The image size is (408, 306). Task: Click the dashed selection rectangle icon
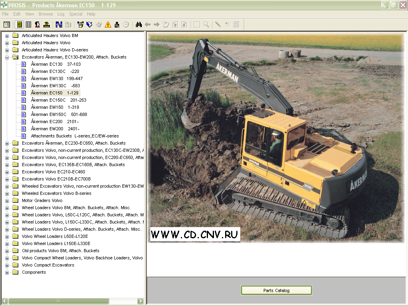(x=197, y=24)
